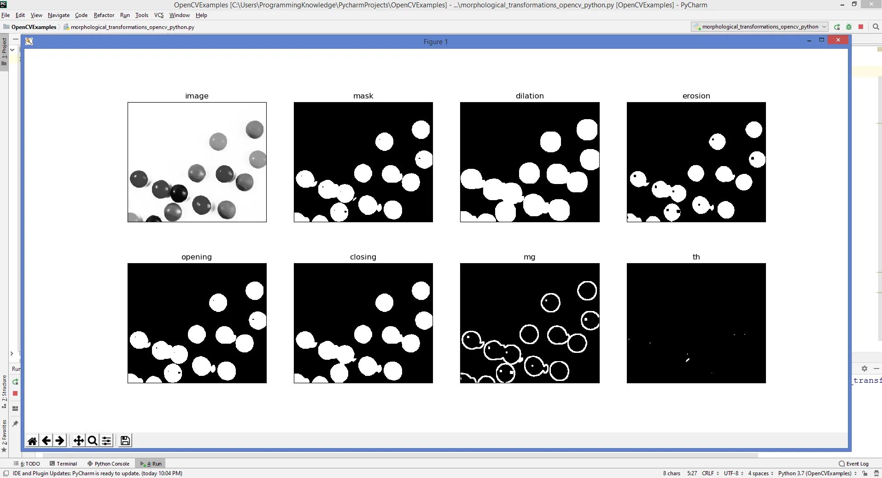
Task: Open the Tools menu
Action: click(x=142, y=15)
